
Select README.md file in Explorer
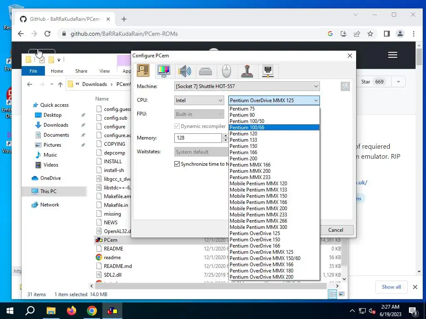point(118,266)
